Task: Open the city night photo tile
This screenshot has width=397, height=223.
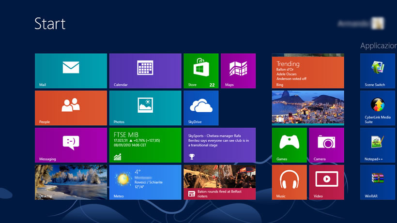Action: pos(308,108)
